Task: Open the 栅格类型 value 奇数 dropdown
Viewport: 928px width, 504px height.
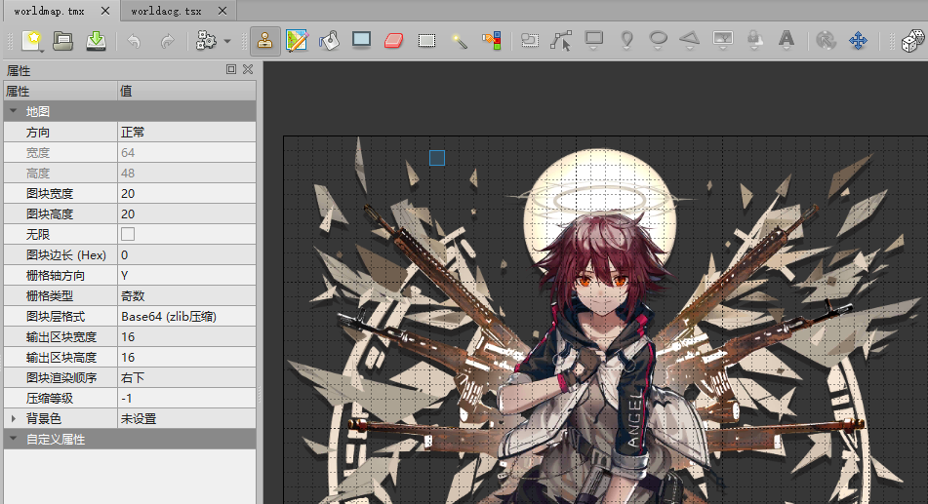Action: pyautogui.click(x=187, y=295)
